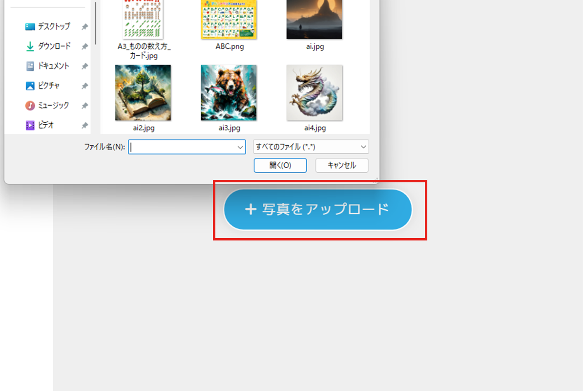The image size is (586, 391).
Task: Select the ミュージック sidebar entry
Action: [31, 105]
